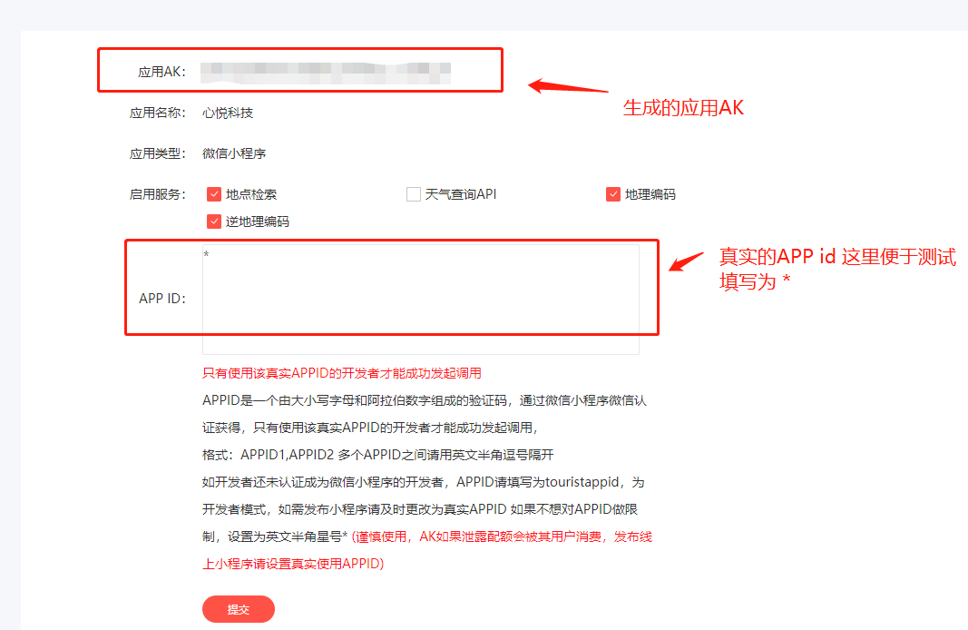Enable the 天气查询API checkbox

tap(413, 194)
